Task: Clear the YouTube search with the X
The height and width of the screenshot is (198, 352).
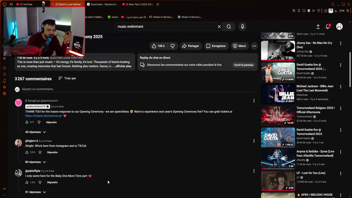Action: tap(219, 27)
